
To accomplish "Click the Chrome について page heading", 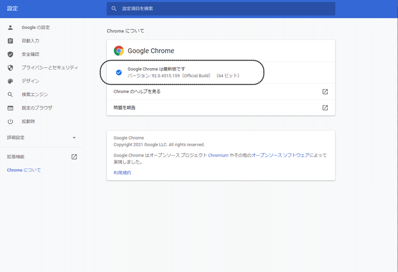I will 125,31.
